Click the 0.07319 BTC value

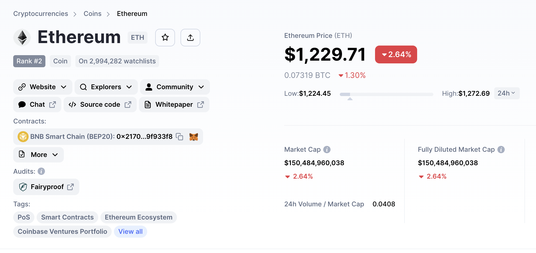[307, 75]
